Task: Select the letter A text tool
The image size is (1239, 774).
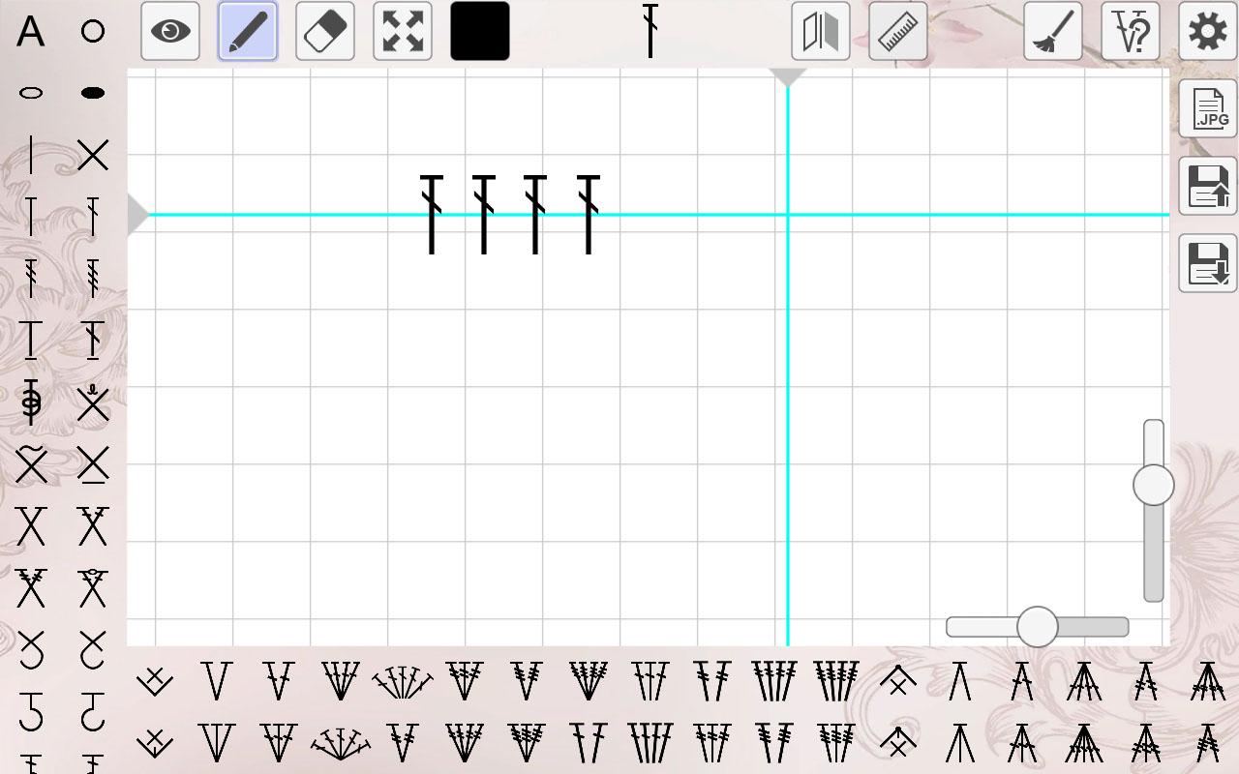Action: point(31,31)
